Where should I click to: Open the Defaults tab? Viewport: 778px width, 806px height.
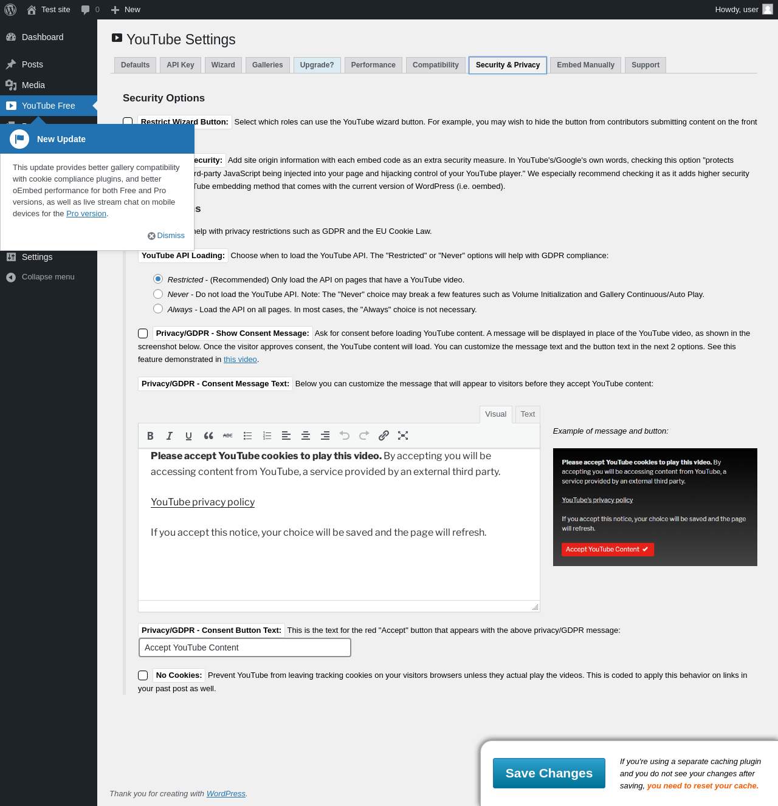(x=135, y=65)
